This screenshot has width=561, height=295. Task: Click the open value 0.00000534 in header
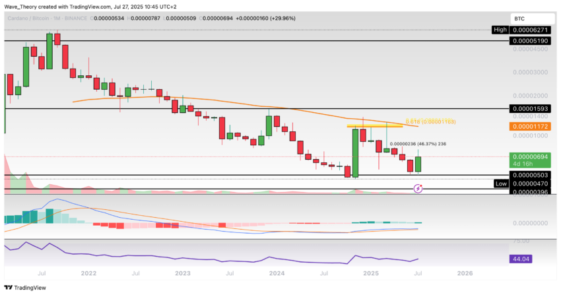(109, 18)
